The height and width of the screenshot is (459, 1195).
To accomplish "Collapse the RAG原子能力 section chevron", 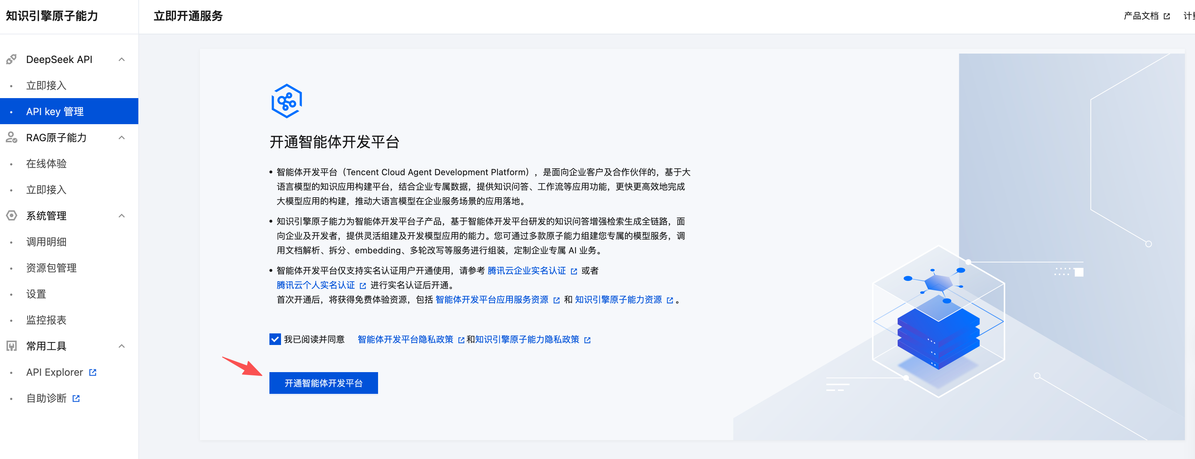I will tap(122, 138).
